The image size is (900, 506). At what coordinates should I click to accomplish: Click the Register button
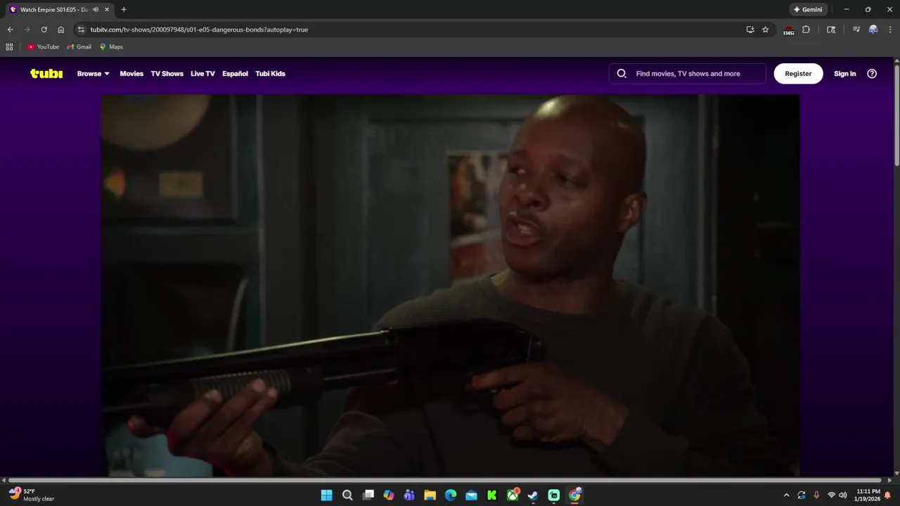pyautogui.click(x=798, y=74)
